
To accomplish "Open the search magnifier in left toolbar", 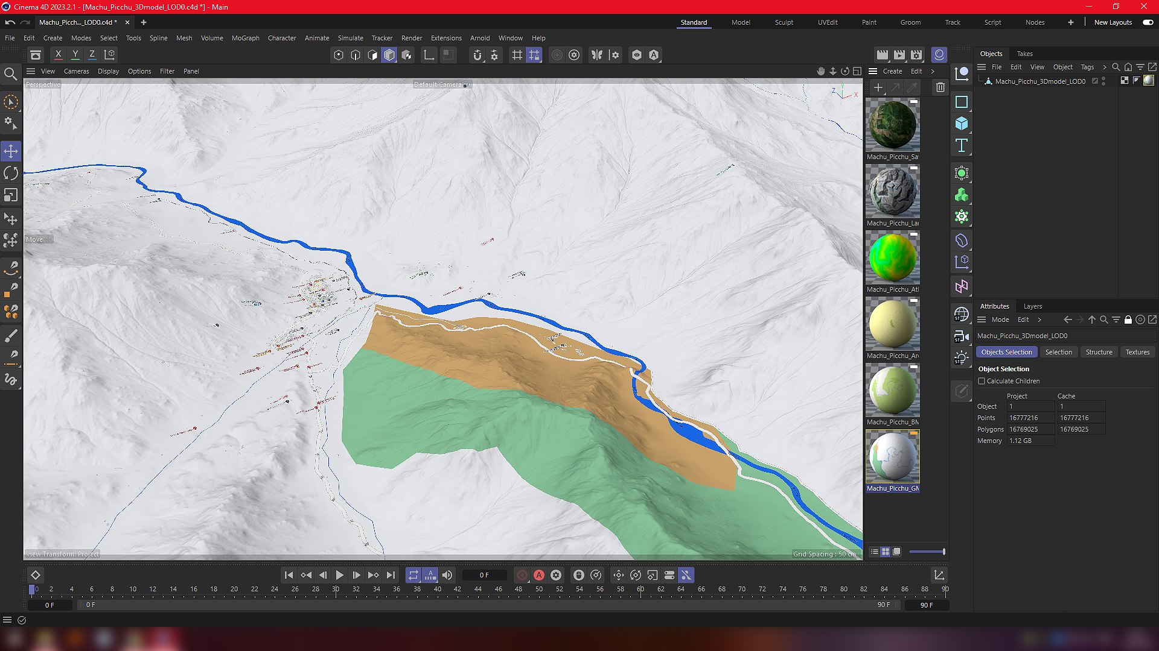I will click(10, 74).
